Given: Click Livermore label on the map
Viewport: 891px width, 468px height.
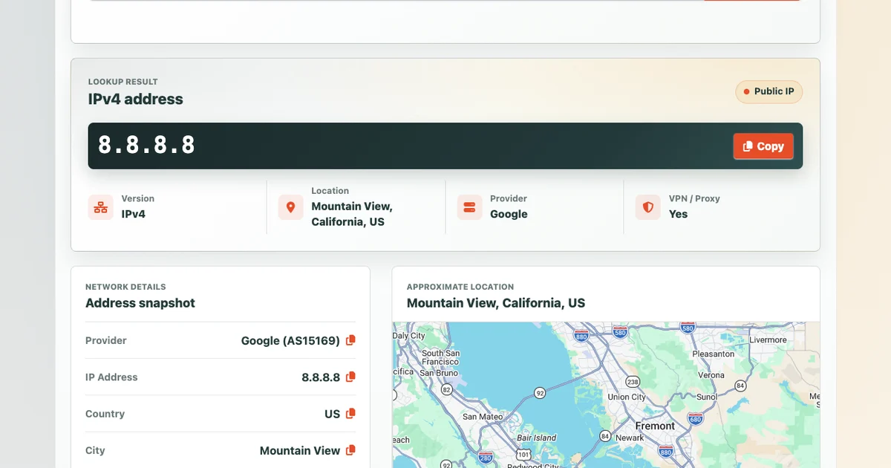Looking at the screenshot, I should [x=767, y=339].
